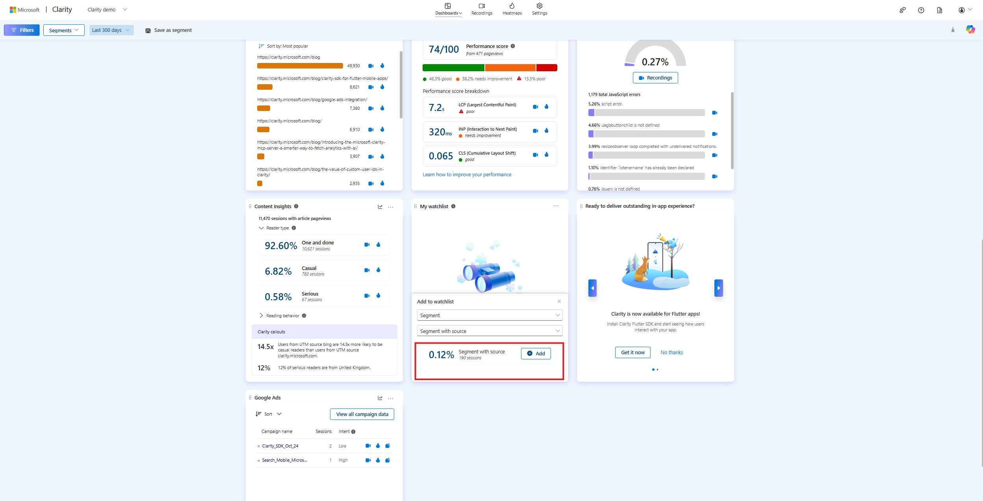Image resolution: width=983 pixels, height=501 pixels.
Task: View recordings for the script error row
Action: click(714, 113)
